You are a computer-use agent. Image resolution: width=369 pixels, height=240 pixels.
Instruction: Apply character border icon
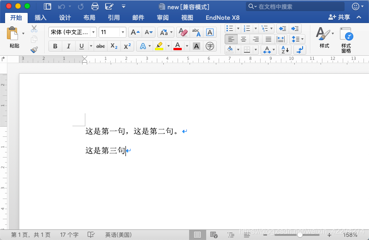click(x=210, y=32)
